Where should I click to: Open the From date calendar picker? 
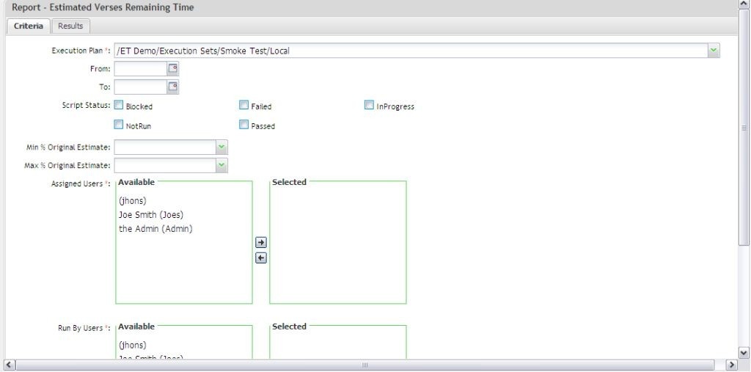click(173, 69)
